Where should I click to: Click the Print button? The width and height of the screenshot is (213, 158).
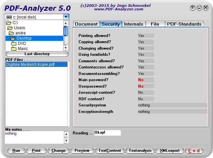tap(36, 151)
